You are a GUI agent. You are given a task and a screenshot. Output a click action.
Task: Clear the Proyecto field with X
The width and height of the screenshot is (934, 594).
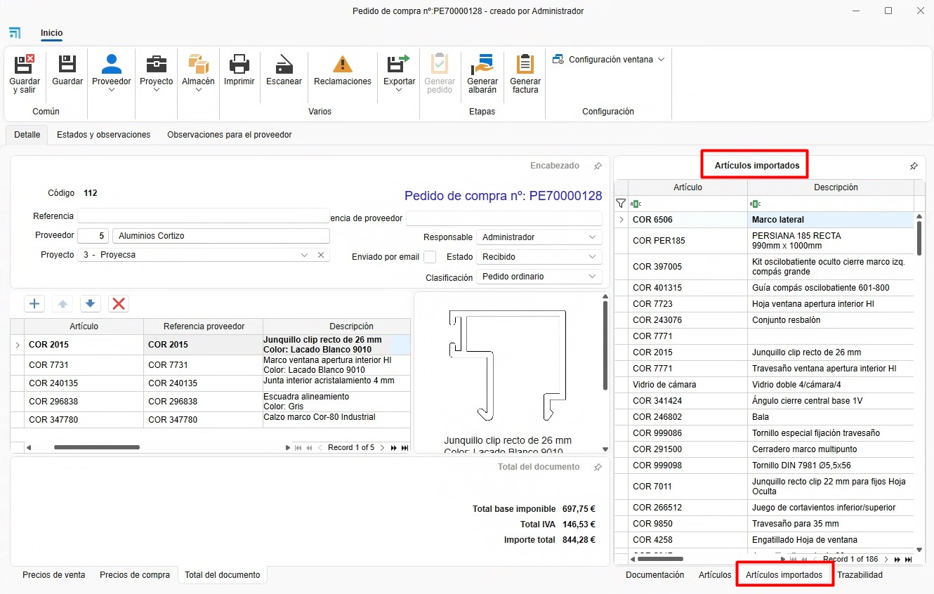(321, 255)
